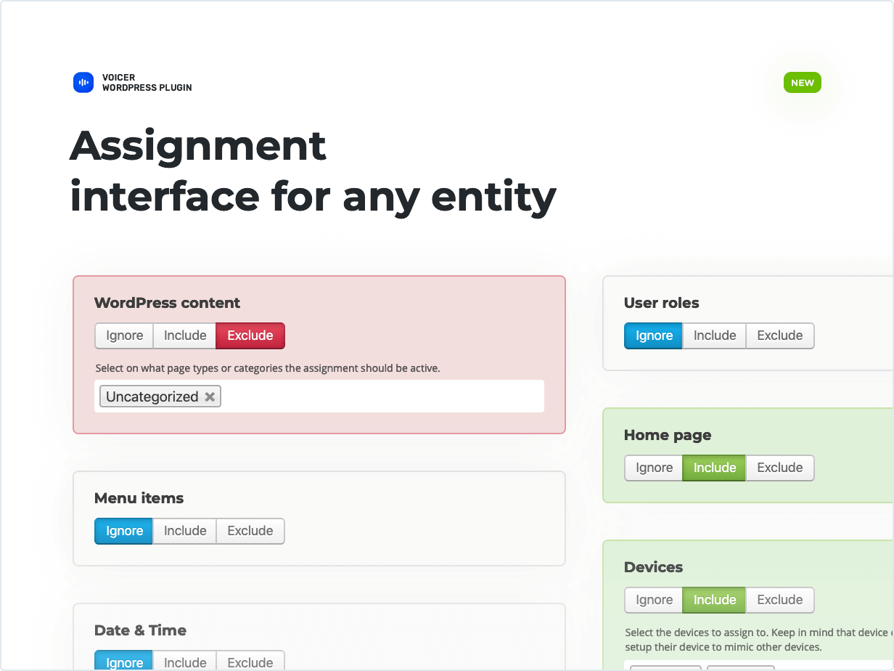Click the 'Menu items' heading
Viewport: 894px width, 671px height.
(x=139, y=498)
